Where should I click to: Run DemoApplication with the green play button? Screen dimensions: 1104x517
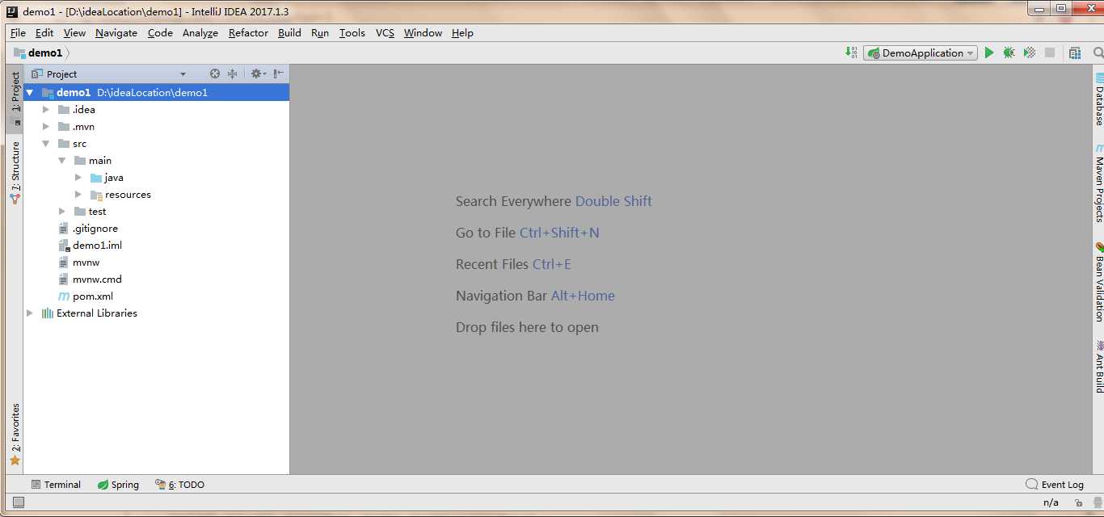(x=989, y=53)
